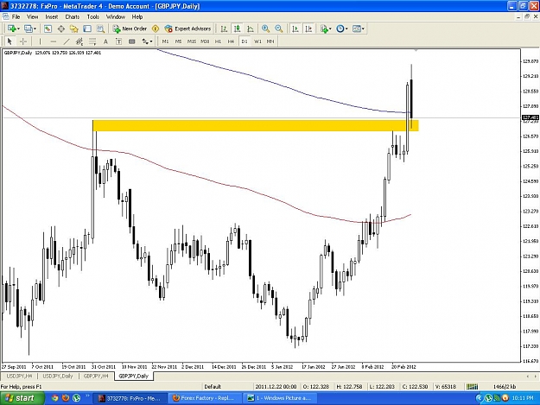
Task: Switch timeframe to M5
Action: pyautogui.click(x=178, y=41)
